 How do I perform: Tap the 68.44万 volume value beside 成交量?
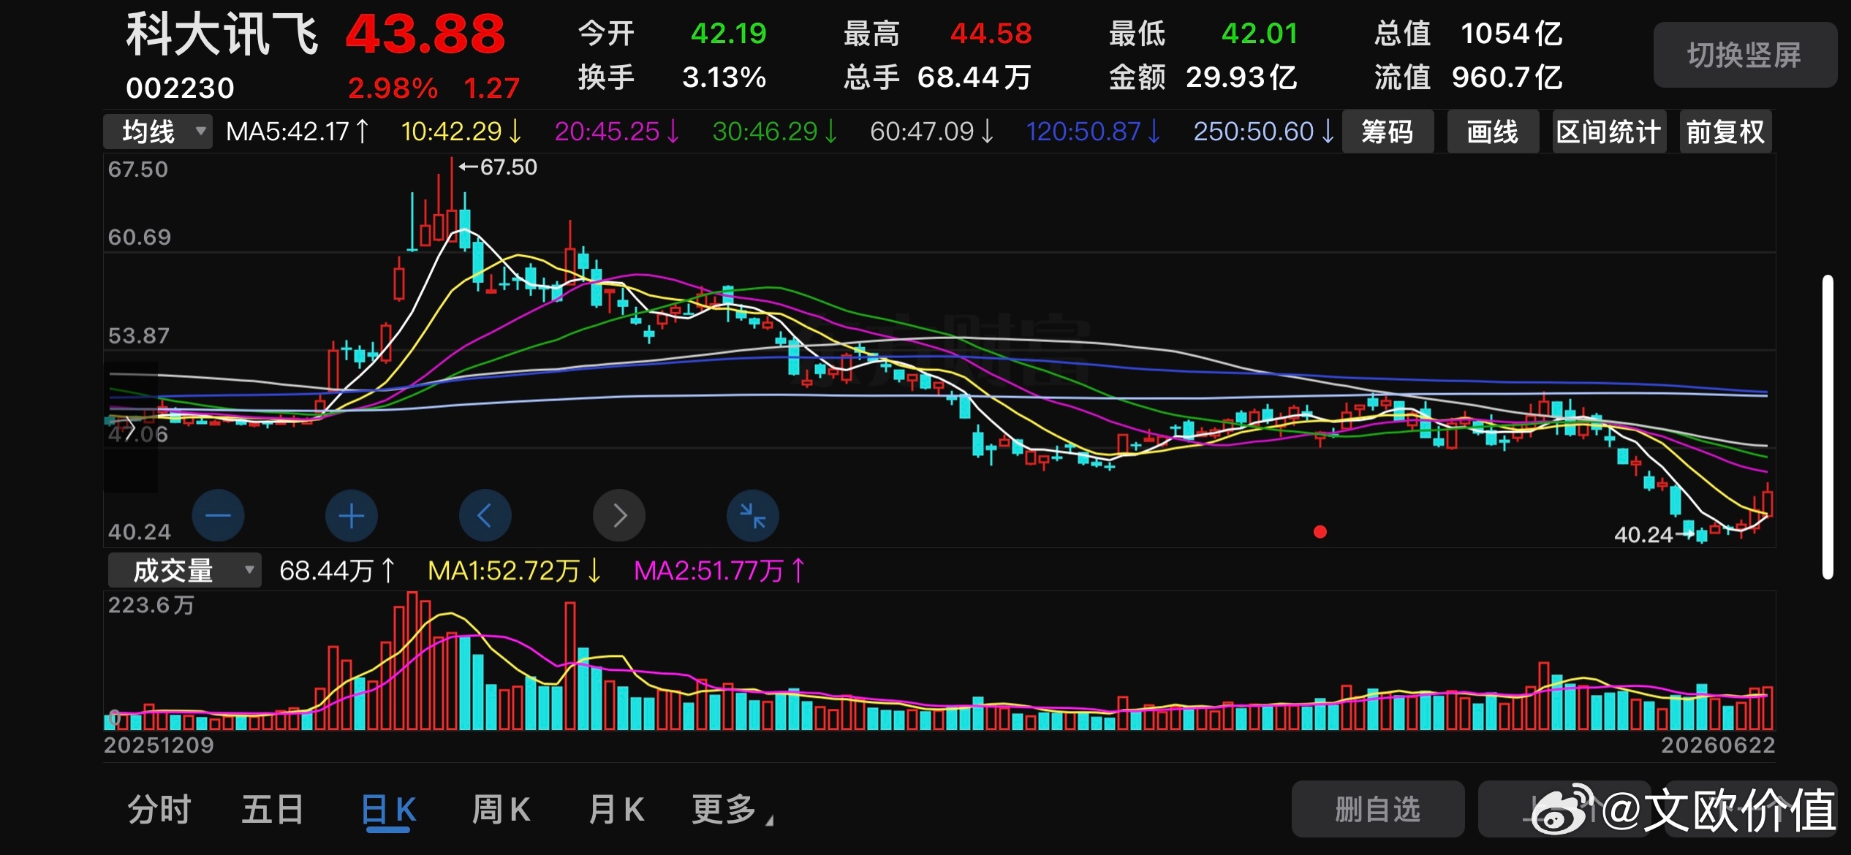tap(338, 571)
